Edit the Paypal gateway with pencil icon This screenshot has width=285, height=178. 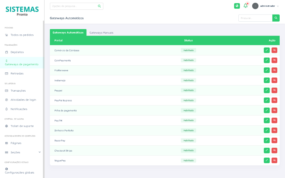coord(267,90)
